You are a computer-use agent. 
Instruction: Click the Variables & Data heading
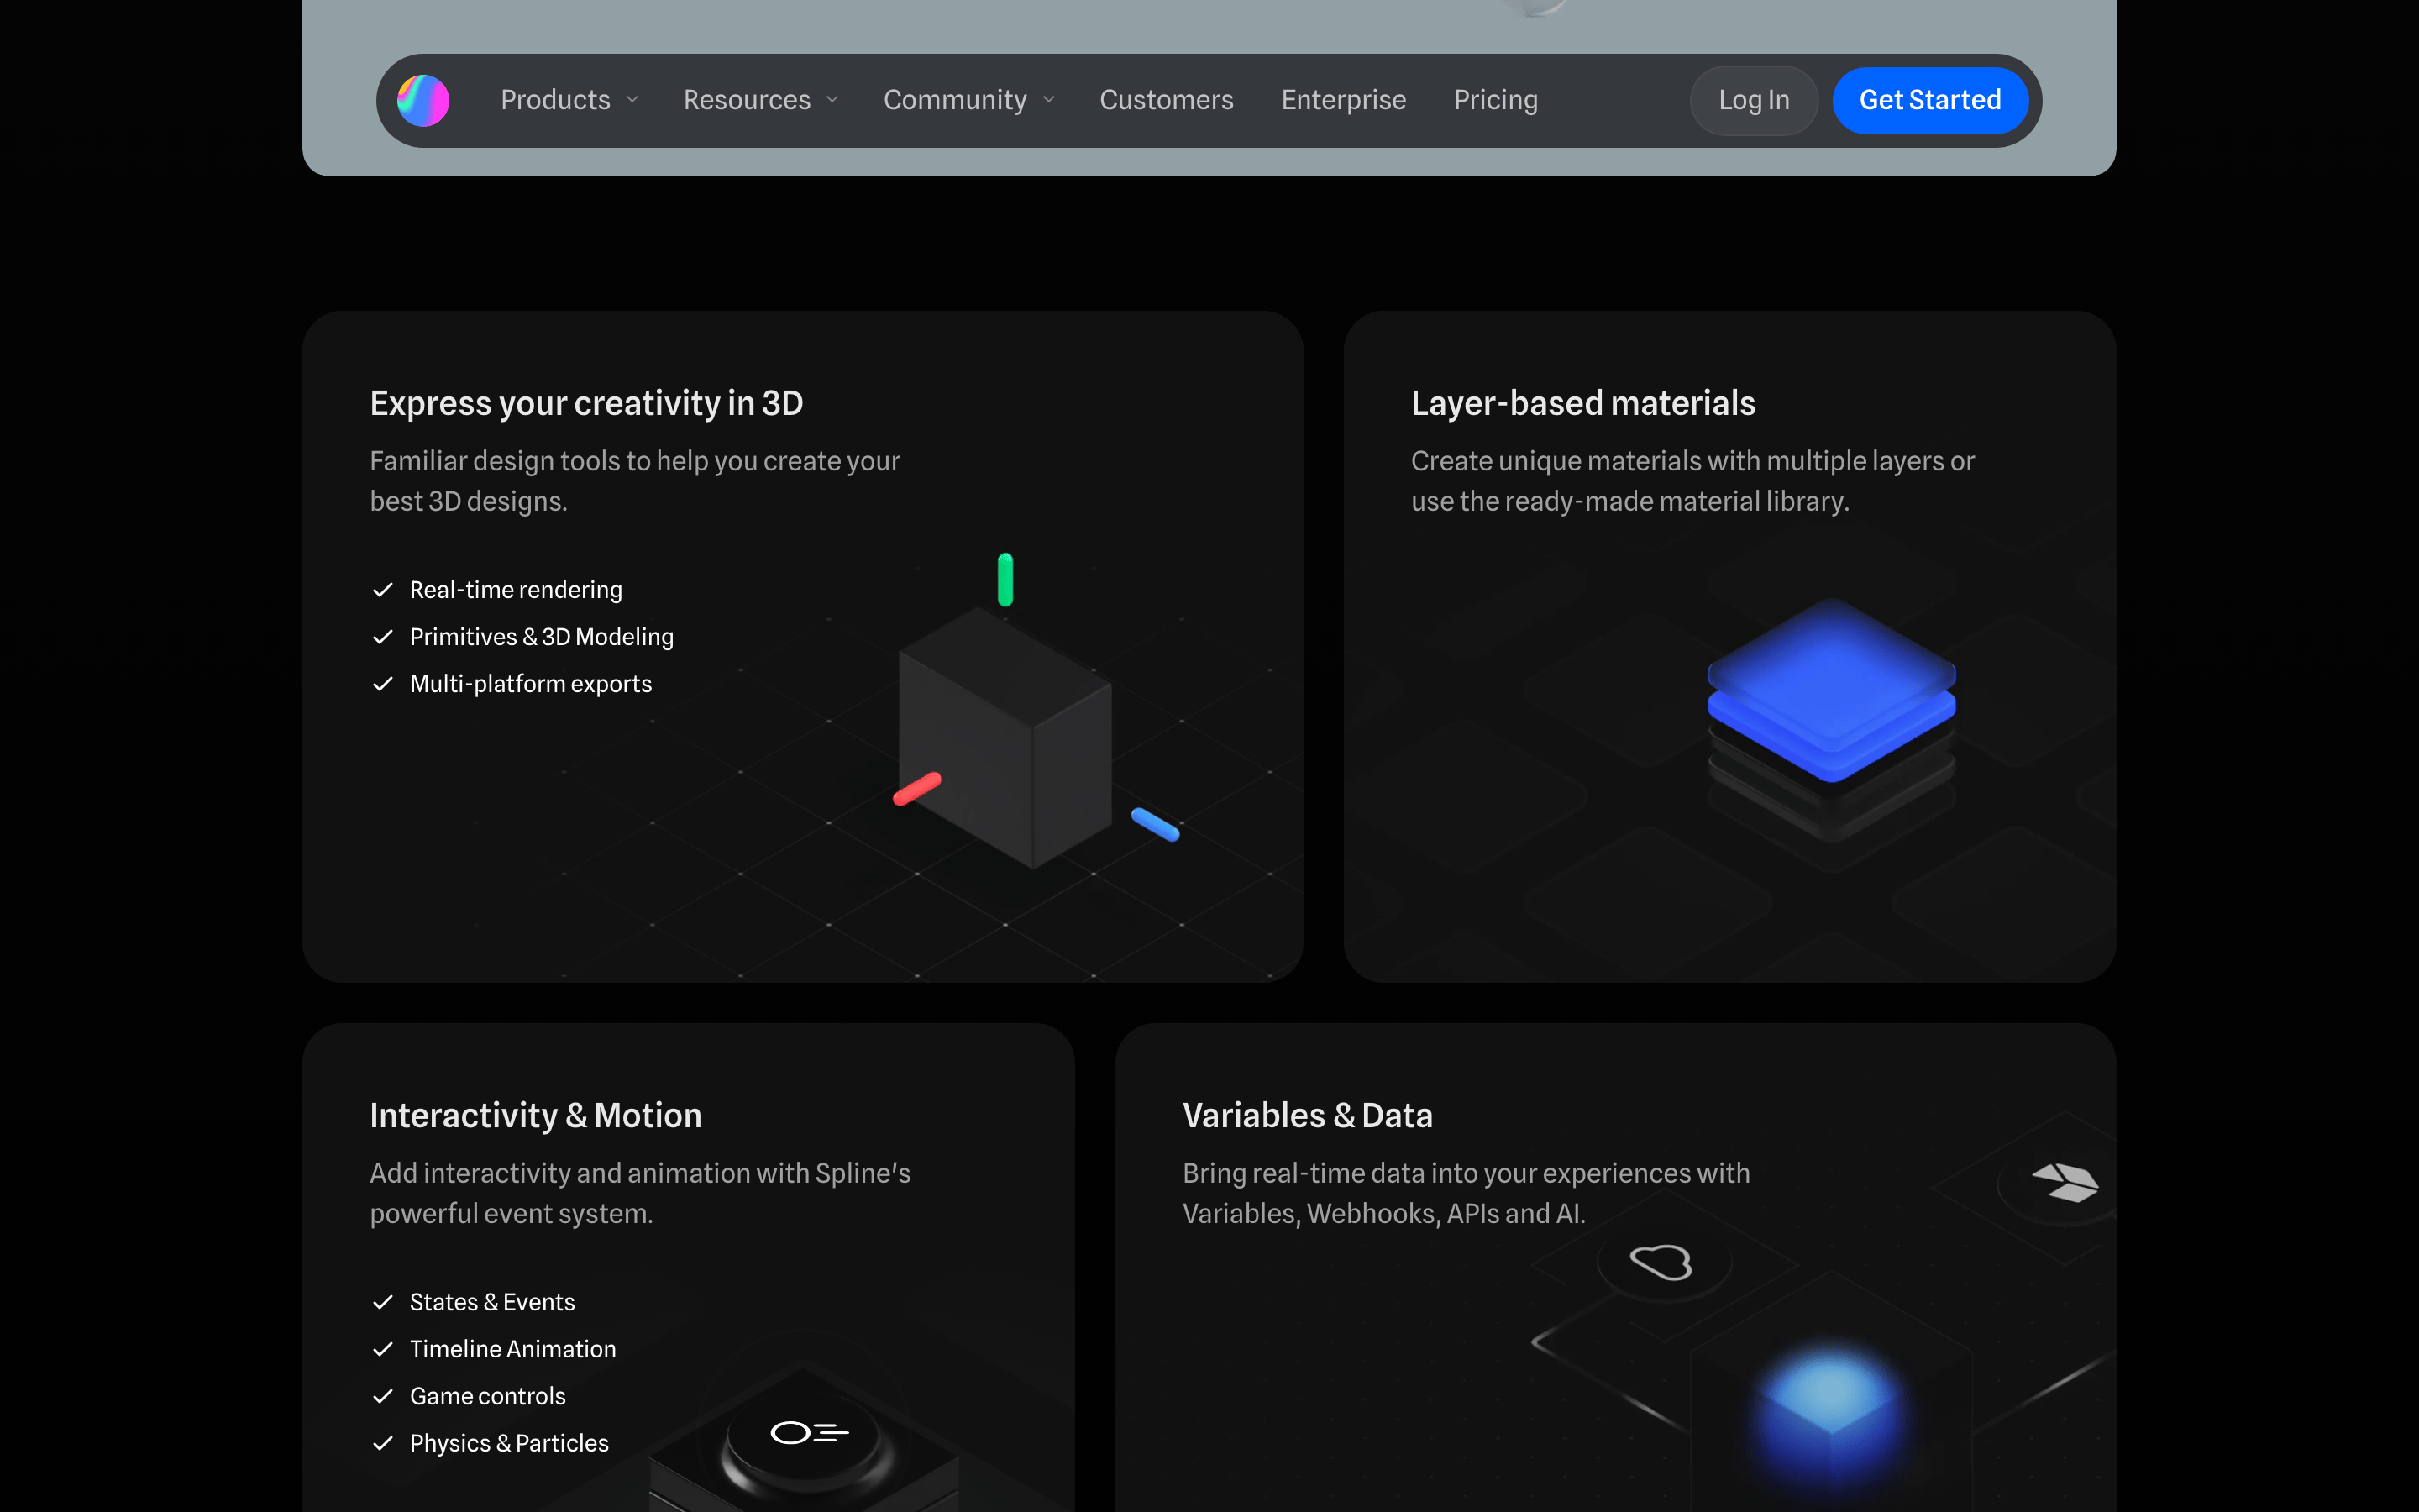(x=1308, y=1115)
